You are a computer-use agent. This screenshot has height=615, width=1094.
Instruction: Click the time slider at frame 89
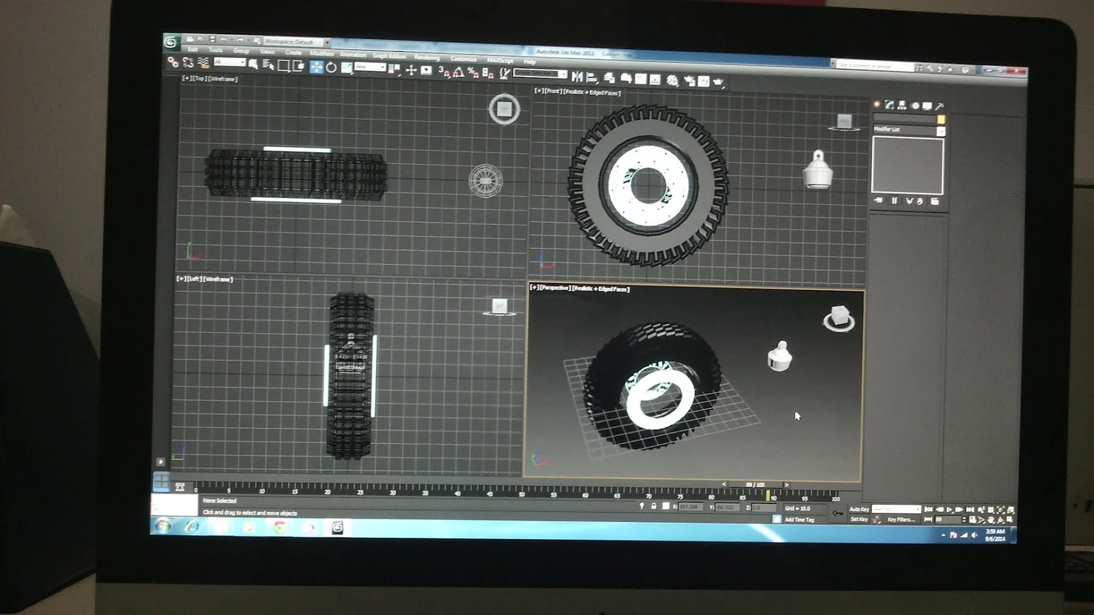755,484
